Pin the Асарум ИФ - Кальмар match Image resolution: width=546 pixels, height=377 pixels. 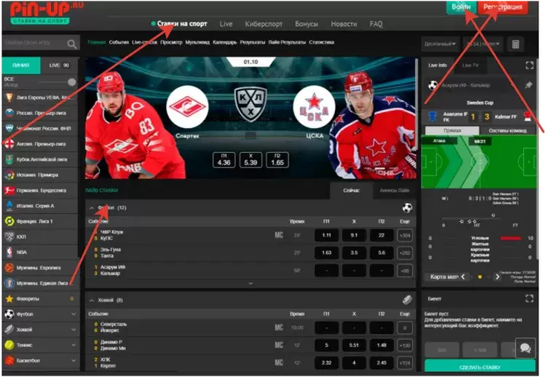click(x=529, y=84)
